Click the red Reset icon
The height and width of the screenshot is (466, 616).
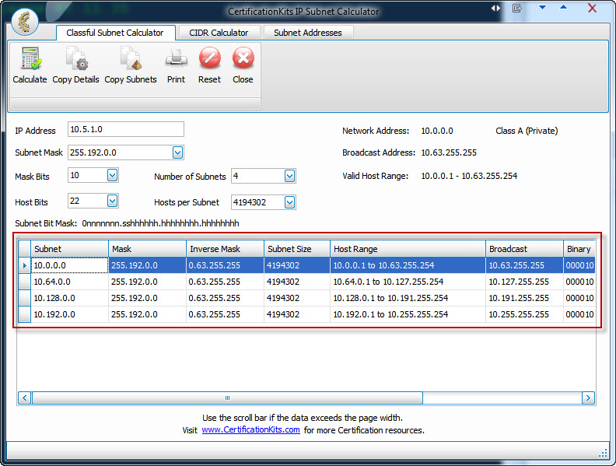(x=210, y=58)
